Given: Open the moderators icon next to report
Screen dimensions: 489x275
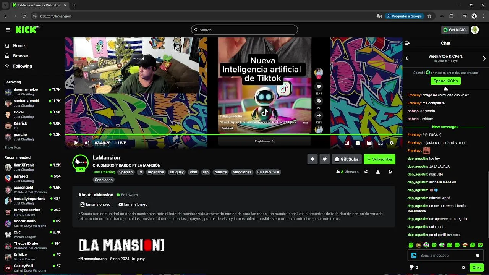Looking at the screenshot, I should coord(390,172).
